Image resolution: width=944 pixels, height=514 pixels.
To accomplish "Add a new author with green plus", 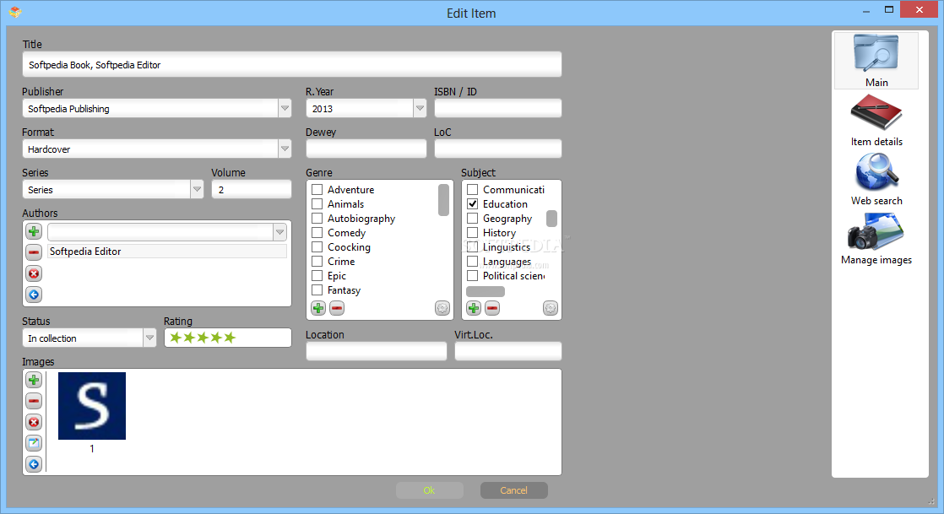I will pos(34,231).
